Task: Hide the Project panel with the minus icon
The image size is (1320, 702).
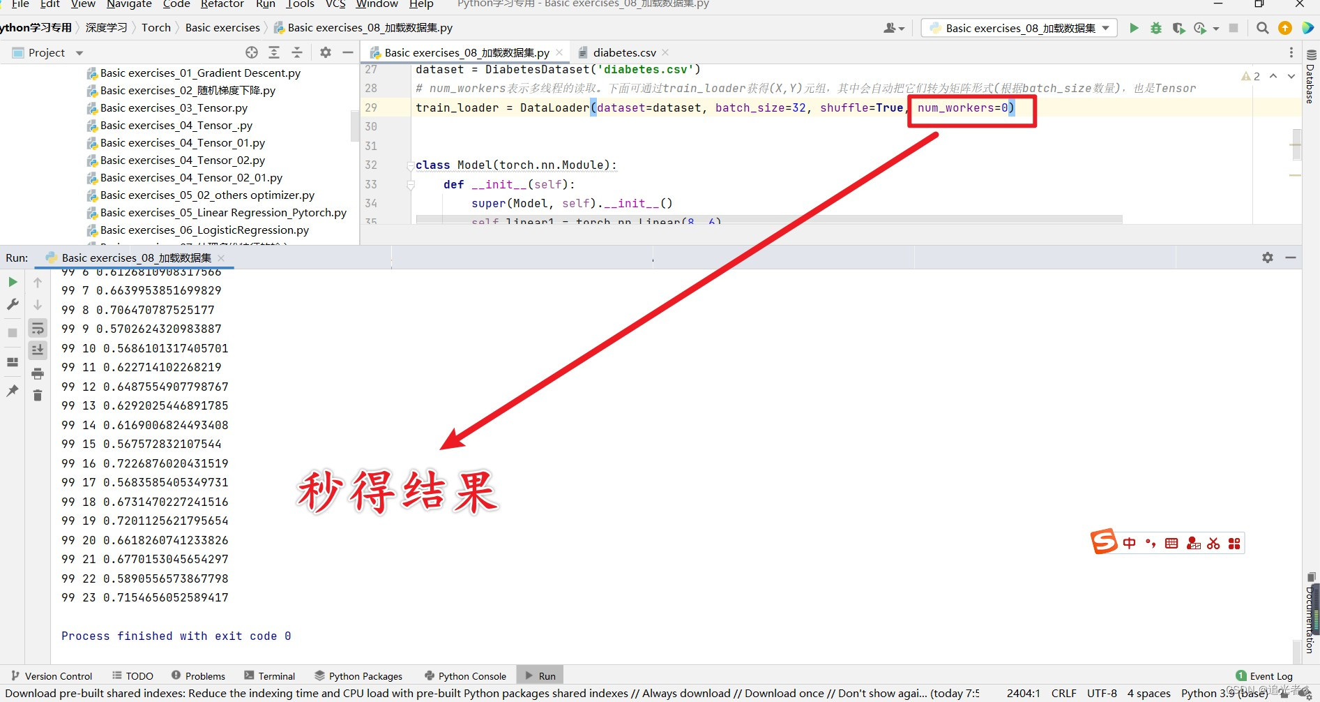Action: pos(348,52)
